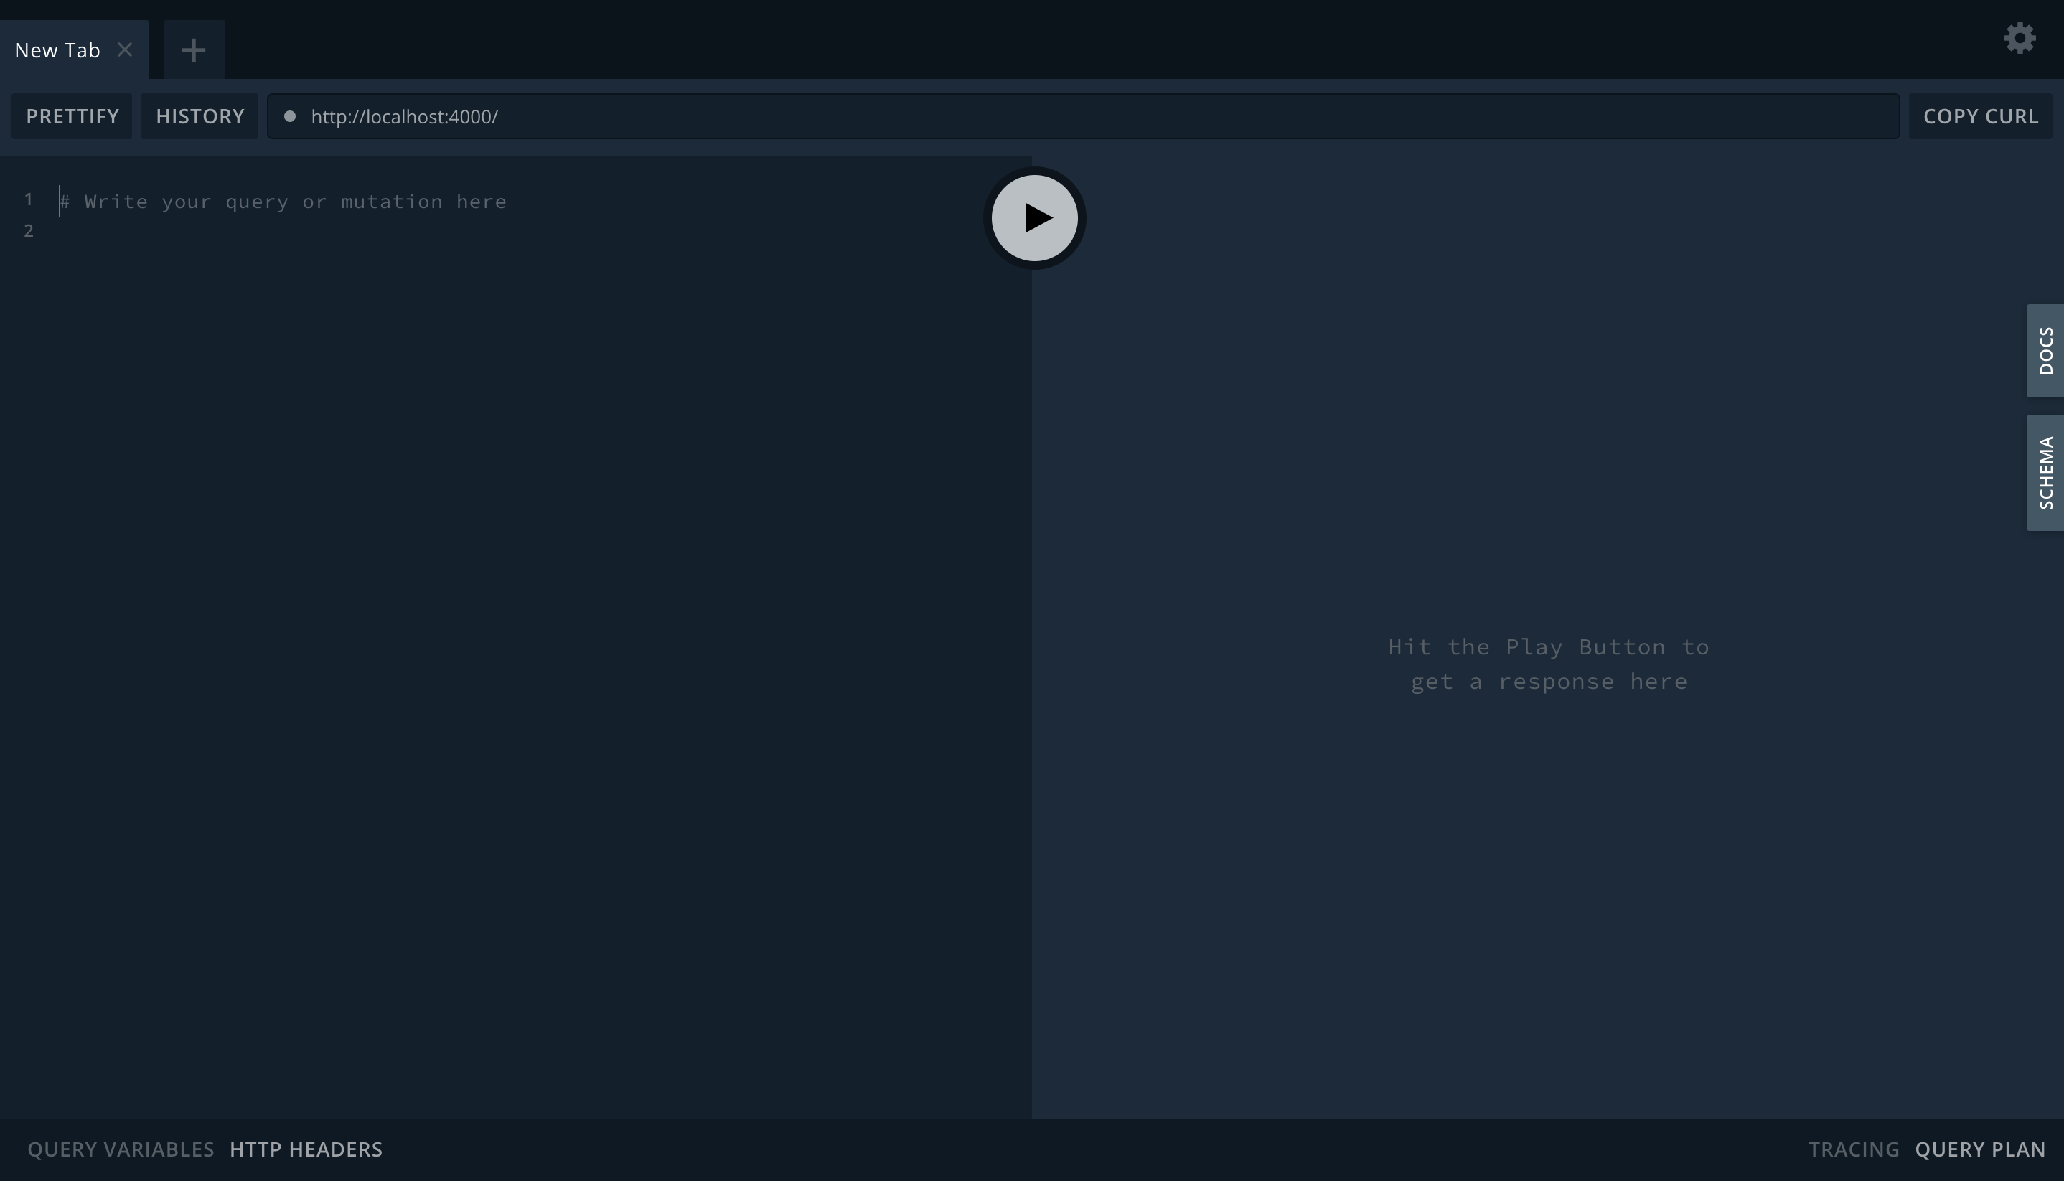Expand the SCHEMA side panel
The height and width of the screenshot is (1181, 2064).
(2045, 473)
